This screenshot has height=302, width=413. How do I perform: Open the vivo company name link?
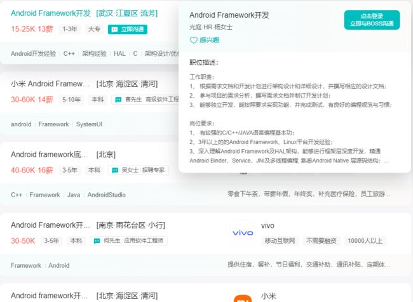[267, 226]
